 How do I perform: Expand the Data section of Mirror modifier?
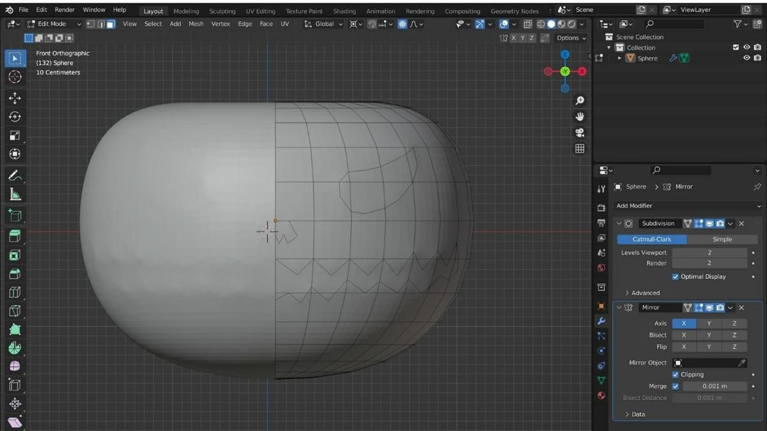(634, 414)
